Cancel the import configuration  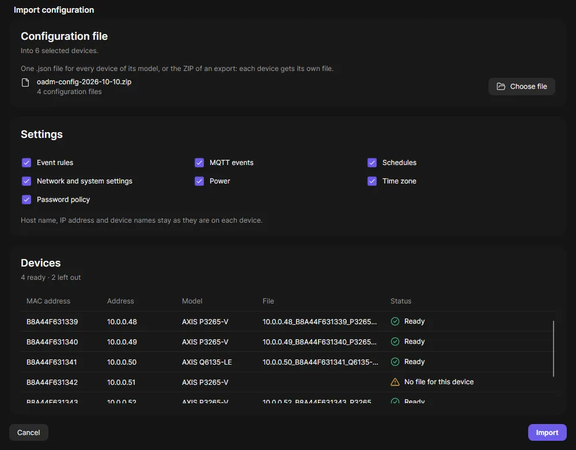pos(29,433)
